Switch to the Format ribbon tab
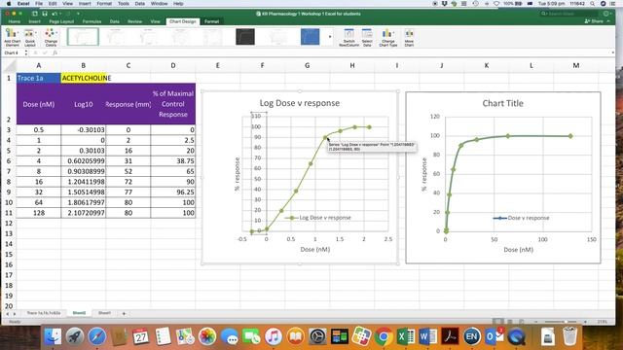623x350 pixels. (212, 21)
